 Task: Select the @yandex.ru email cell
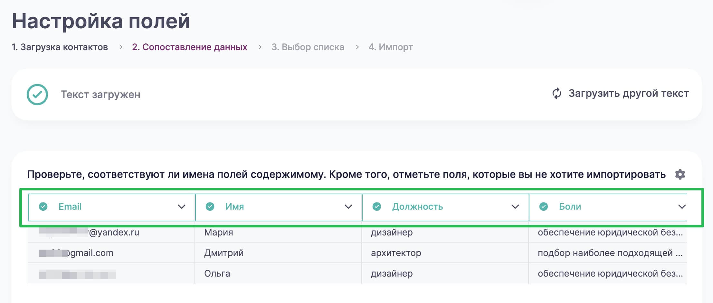point(111,232)
